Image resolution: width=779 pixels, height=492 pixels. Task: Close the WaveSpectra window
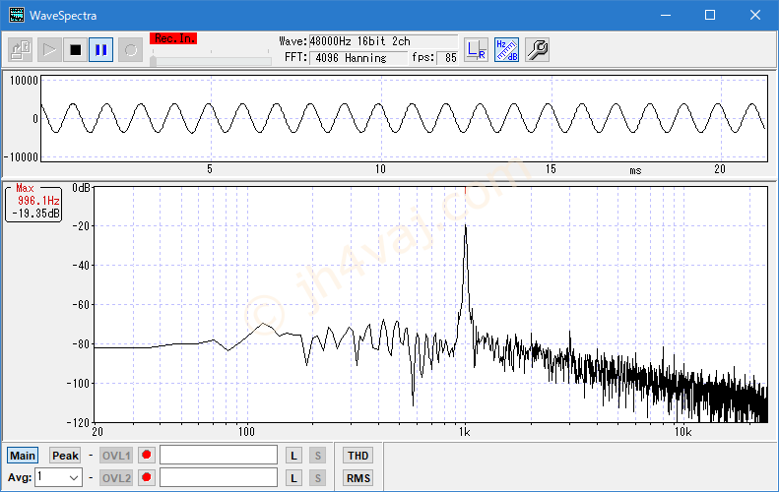(x=755, y=15)
